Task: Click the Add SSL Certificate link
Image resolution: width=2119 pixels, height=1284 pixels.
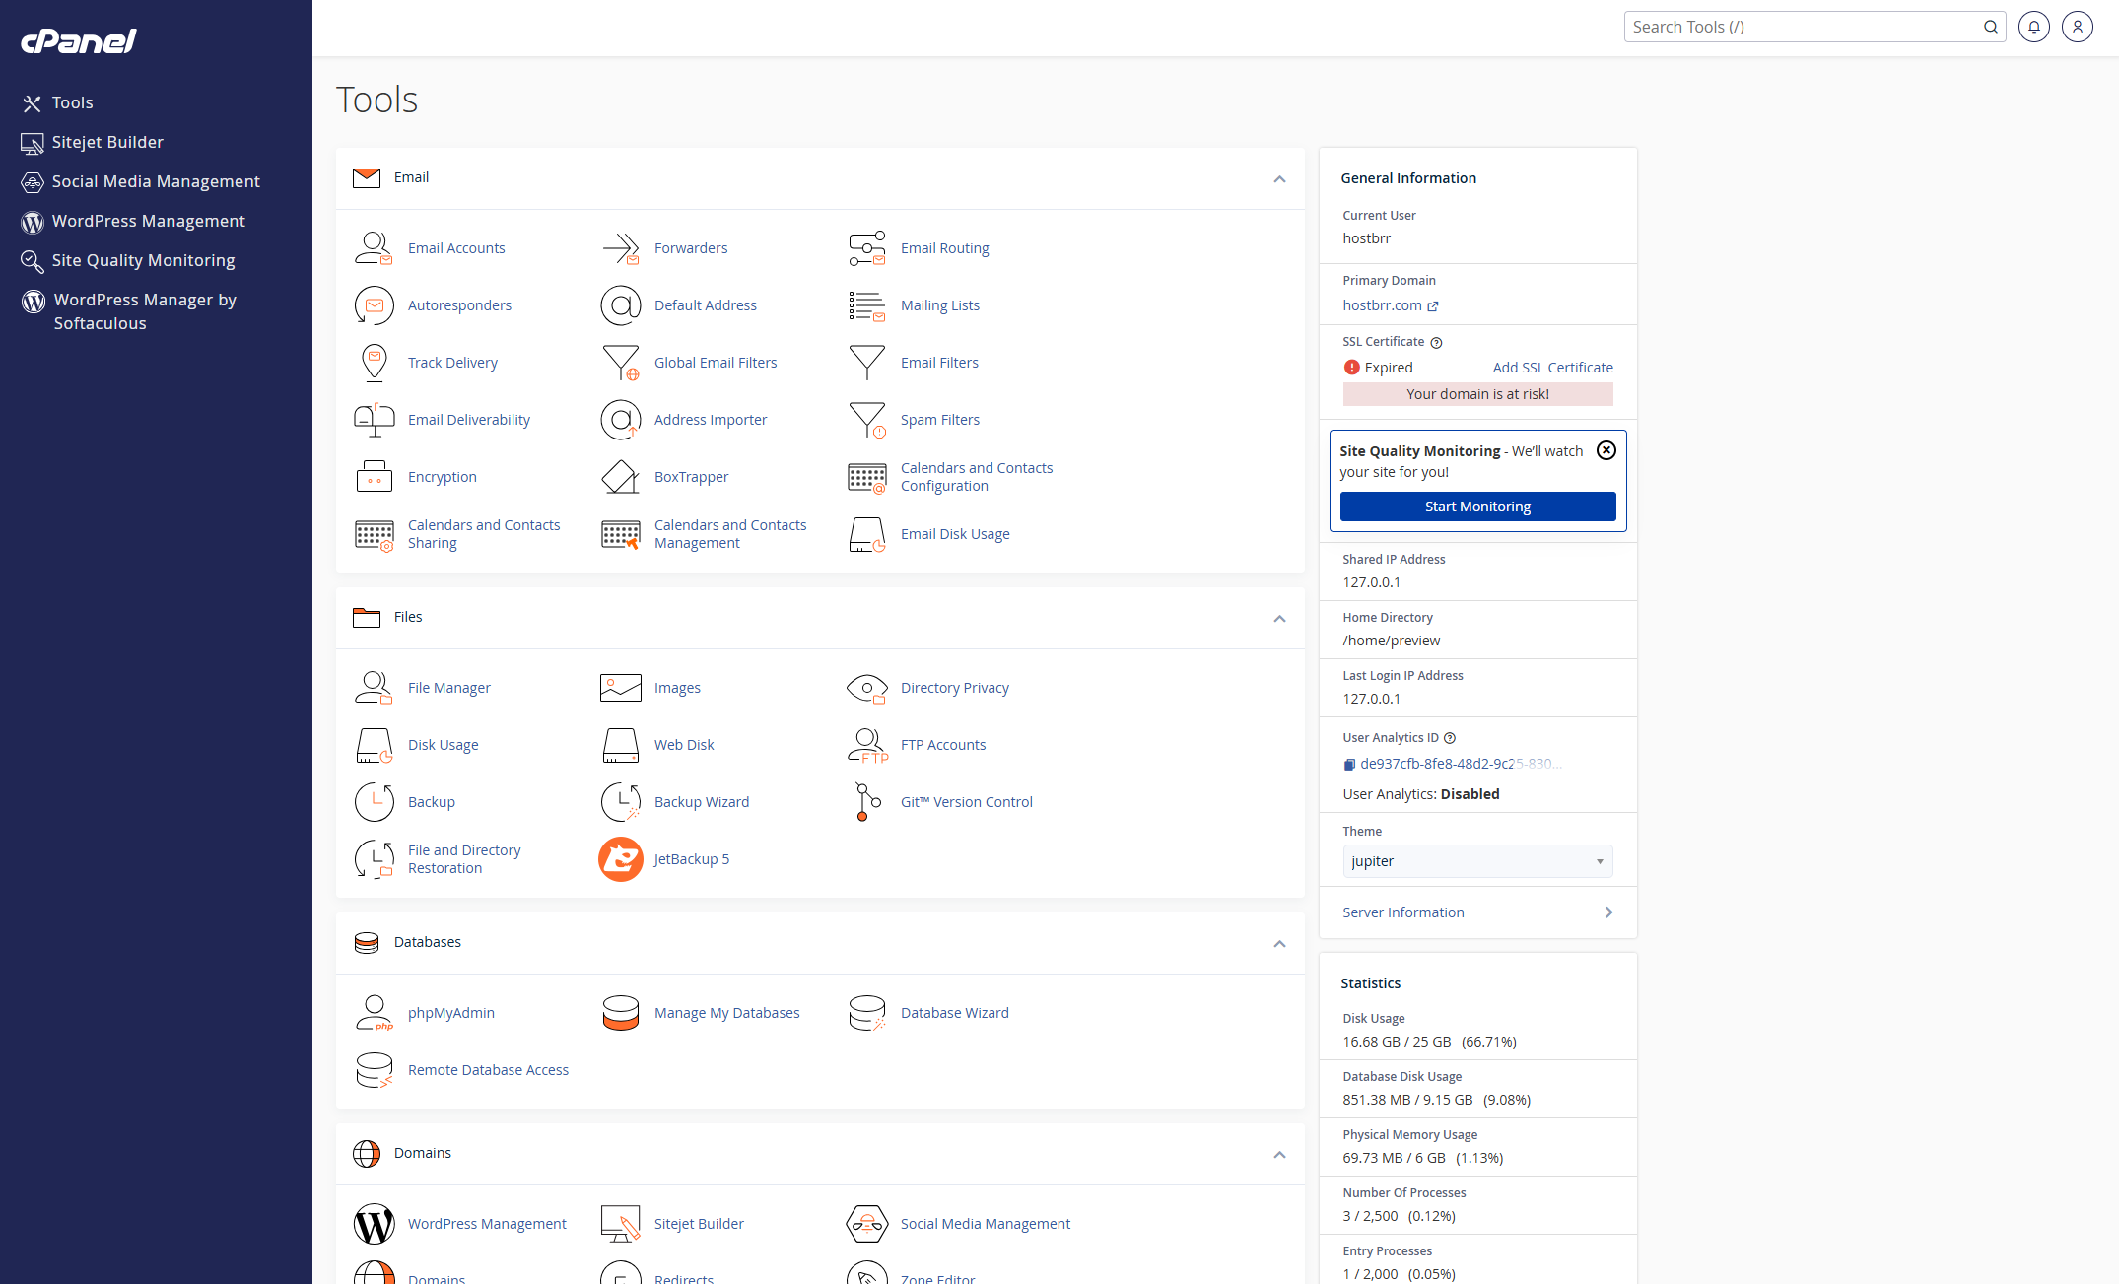Action: pos(1552,368)
